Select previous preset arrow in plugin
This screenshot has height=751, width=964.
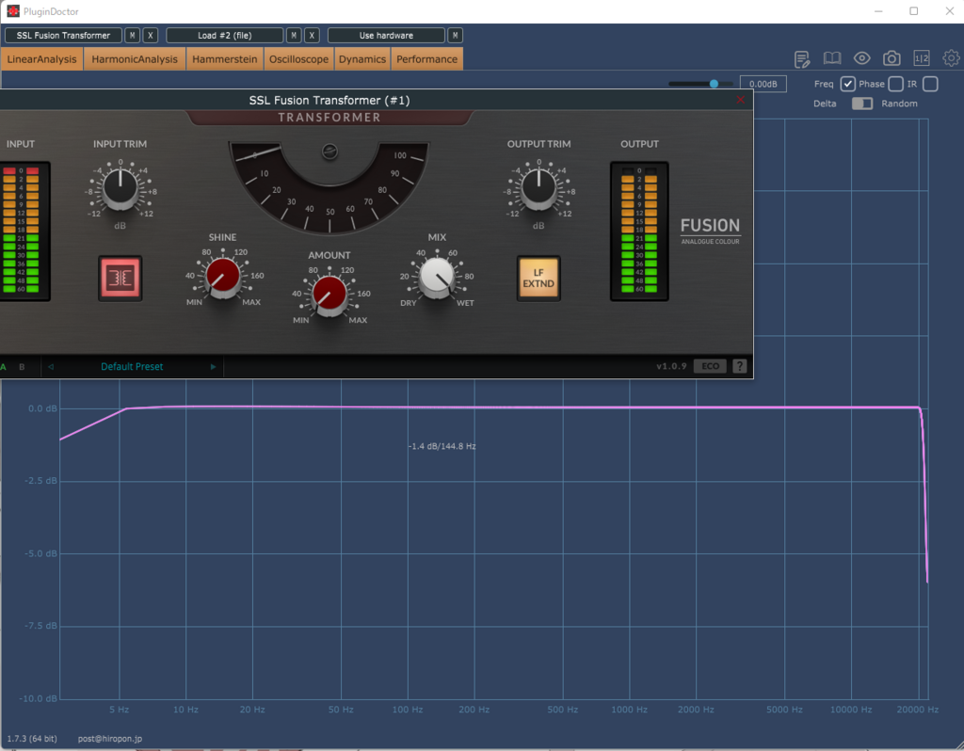51,367
